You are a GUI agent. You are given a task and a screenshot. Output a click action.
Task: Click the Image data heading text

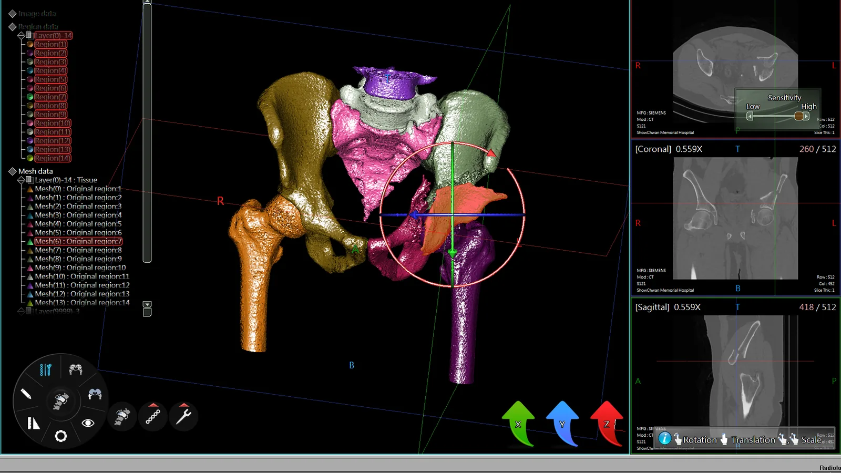tap(37, 14)
